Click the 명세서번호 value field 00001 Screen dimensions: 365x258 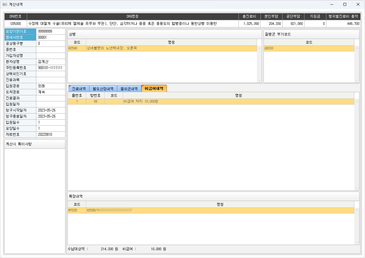tap(50, 38)
